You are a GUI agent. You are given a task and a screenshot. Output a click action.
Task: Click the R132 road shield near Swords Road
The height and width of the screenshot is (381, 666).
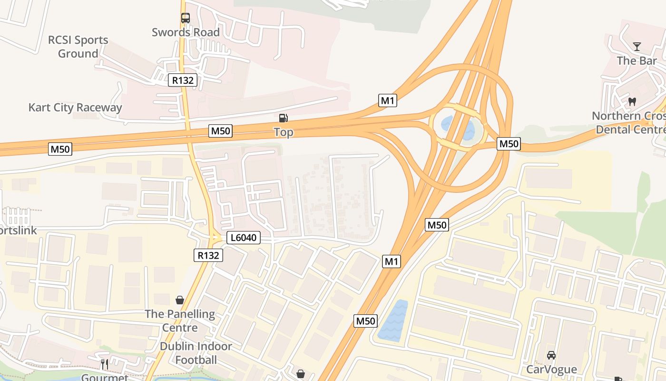coord(183,80)
